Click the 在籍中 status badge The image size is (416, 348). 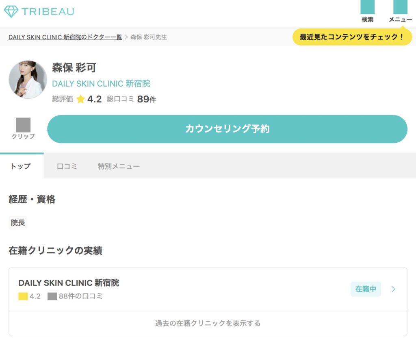coord(366,289)
